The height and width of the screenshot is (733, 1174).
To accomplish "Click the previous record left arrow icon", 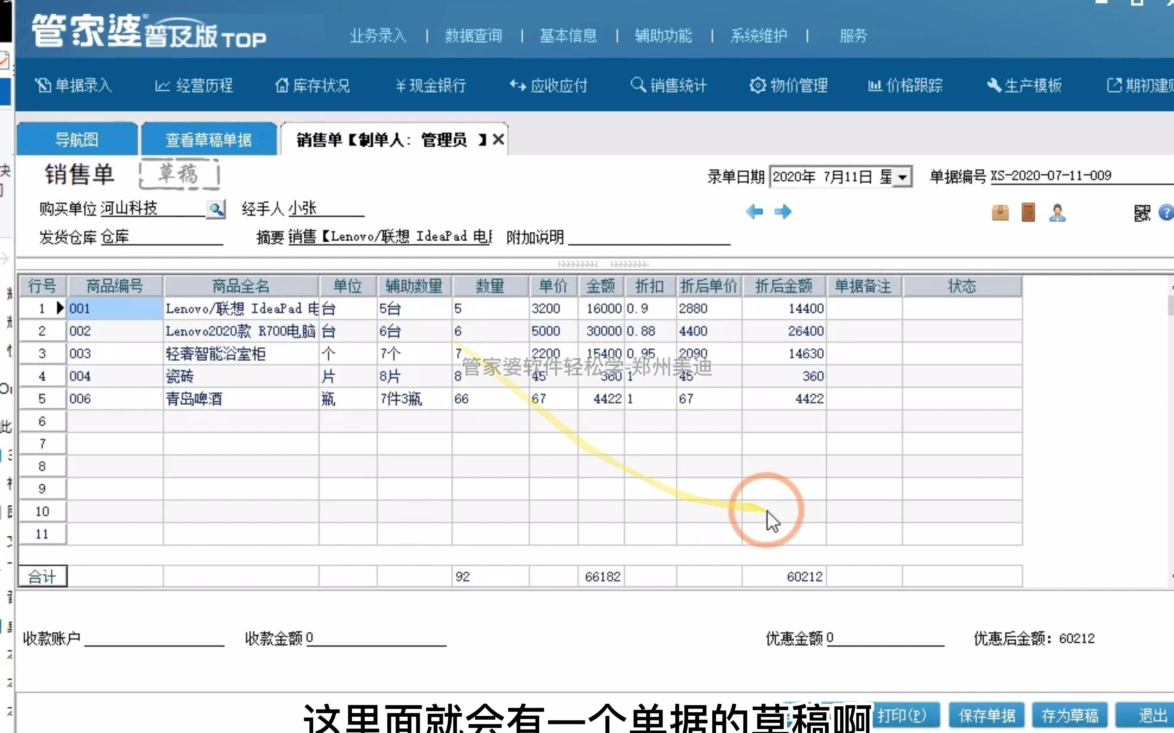I will click(755, 212).
